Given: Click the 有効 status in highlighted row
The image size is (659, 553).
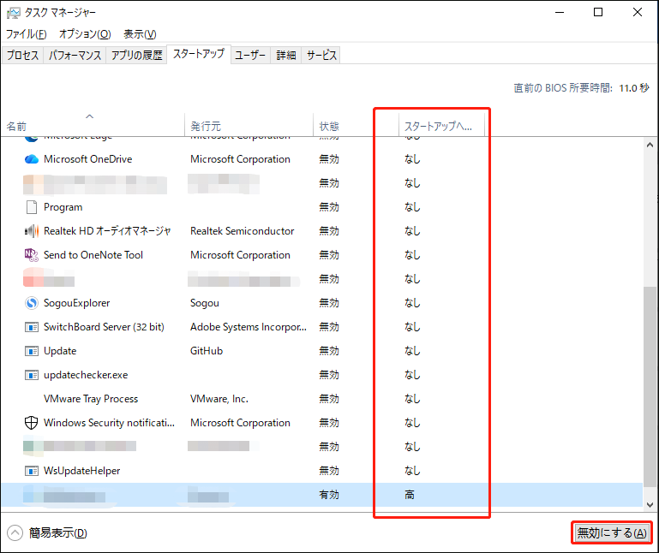Looking at the screenshot, I should [329, 495].
